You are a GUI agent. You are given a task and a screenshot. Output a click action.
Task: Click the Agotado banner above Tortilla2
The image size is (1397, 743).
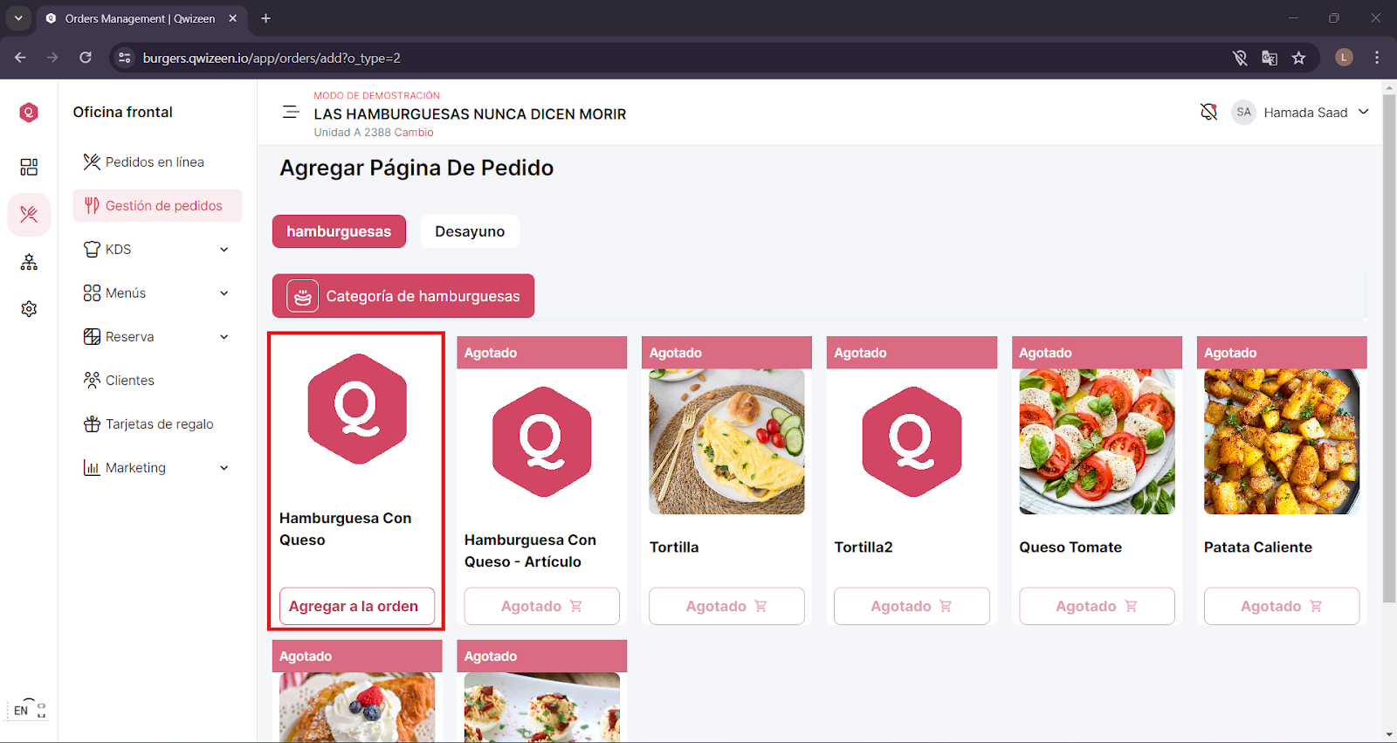pyautogui.click(x=912, y=353)
